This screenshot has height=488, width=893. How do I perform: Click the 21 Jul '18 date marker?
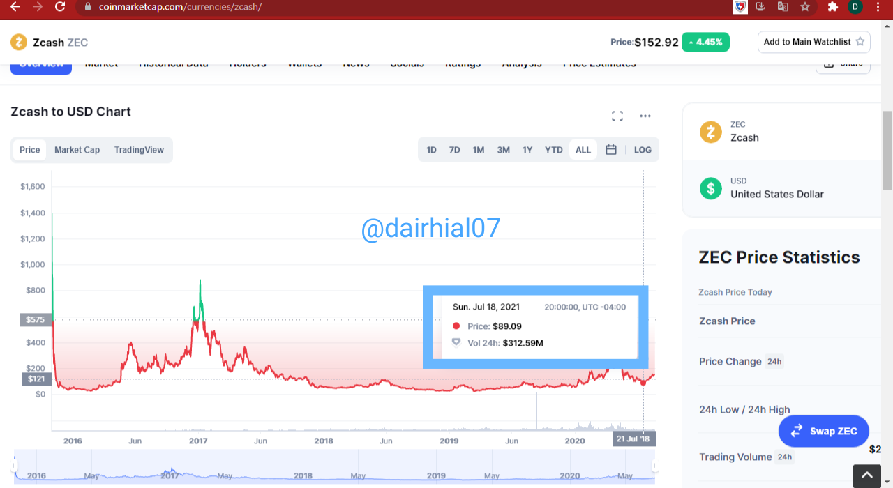click(x=634, y=439)
